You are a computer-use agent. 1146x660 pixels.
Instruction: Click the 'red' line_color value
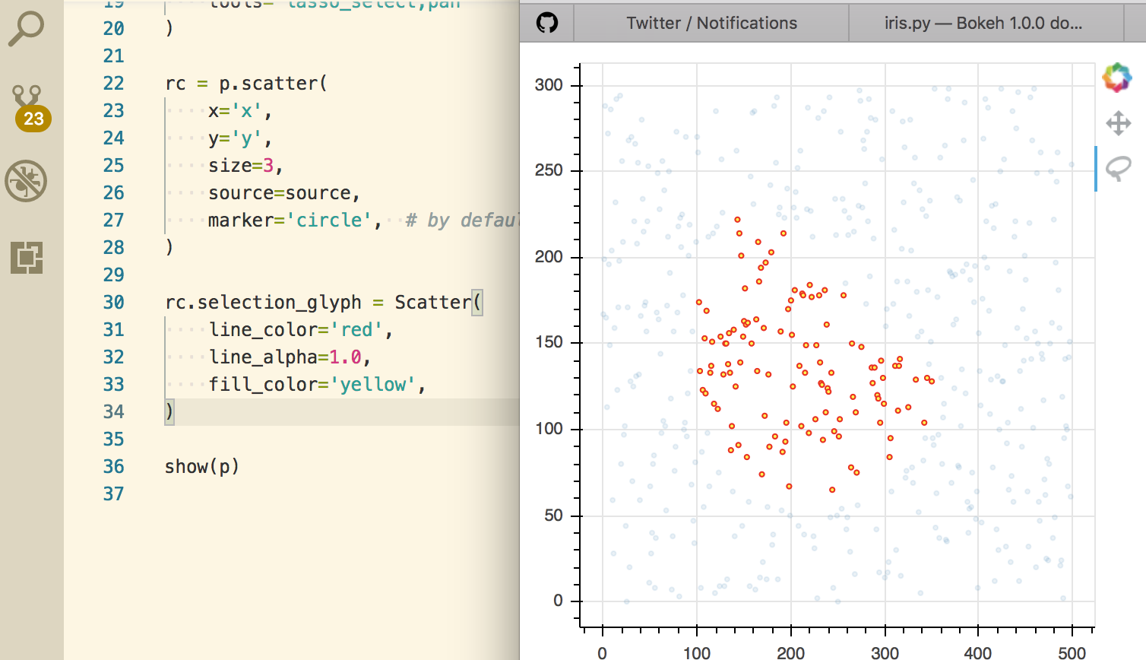click(x=358, y=329)
